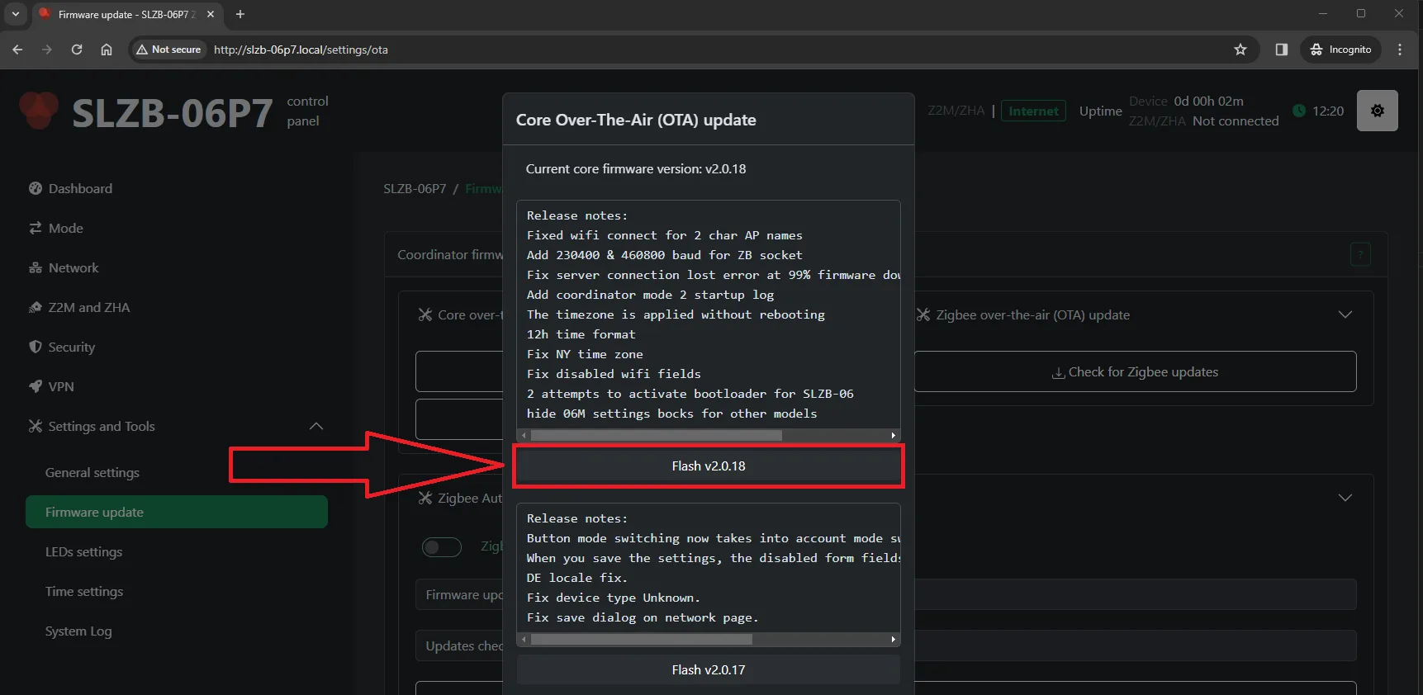Click Check for Zigbee updates button
Screen dimensions: 1423x695
(1135, 372)
